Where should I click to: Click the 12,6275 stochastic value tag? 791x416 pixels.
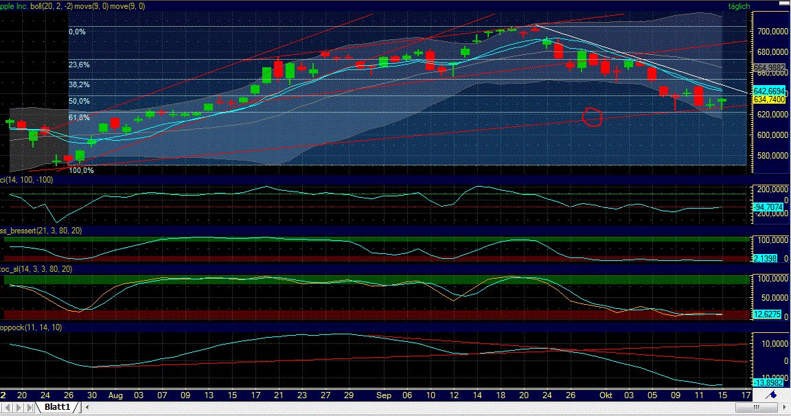pyautogui.click(x=767, y=314)
